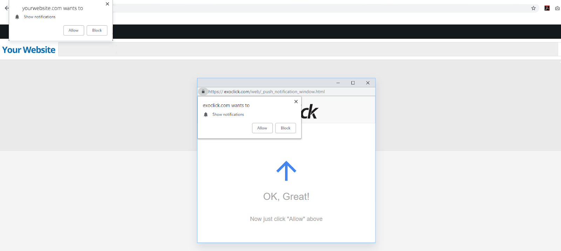Open the Adobe PDF extension icon

coord(547,8)
